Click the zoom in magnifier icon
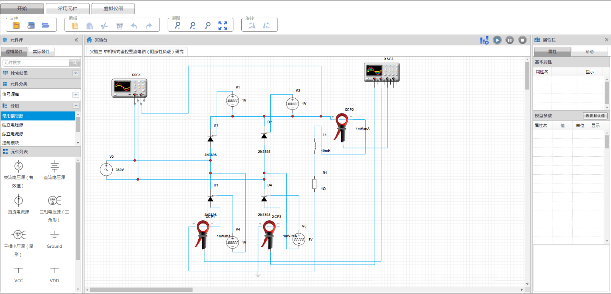 pyautogui.click(x=178, y=26)
